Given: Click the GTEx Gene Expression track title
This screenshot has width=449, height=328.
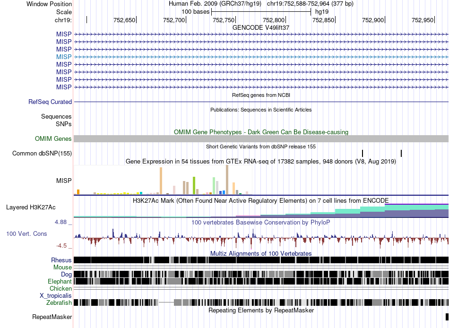Looking at the screenshot, I should 261,162.
